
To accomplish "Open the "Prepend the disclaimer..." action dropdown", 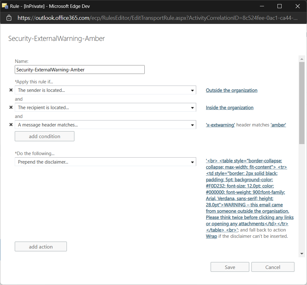I will (192, 162).
